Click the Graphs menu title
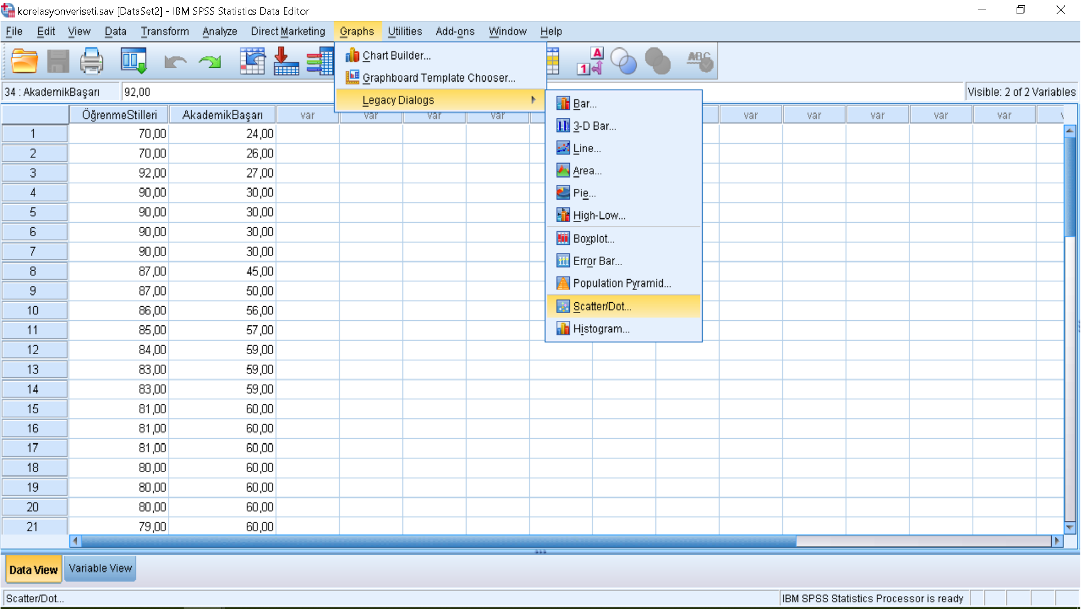 357,32
